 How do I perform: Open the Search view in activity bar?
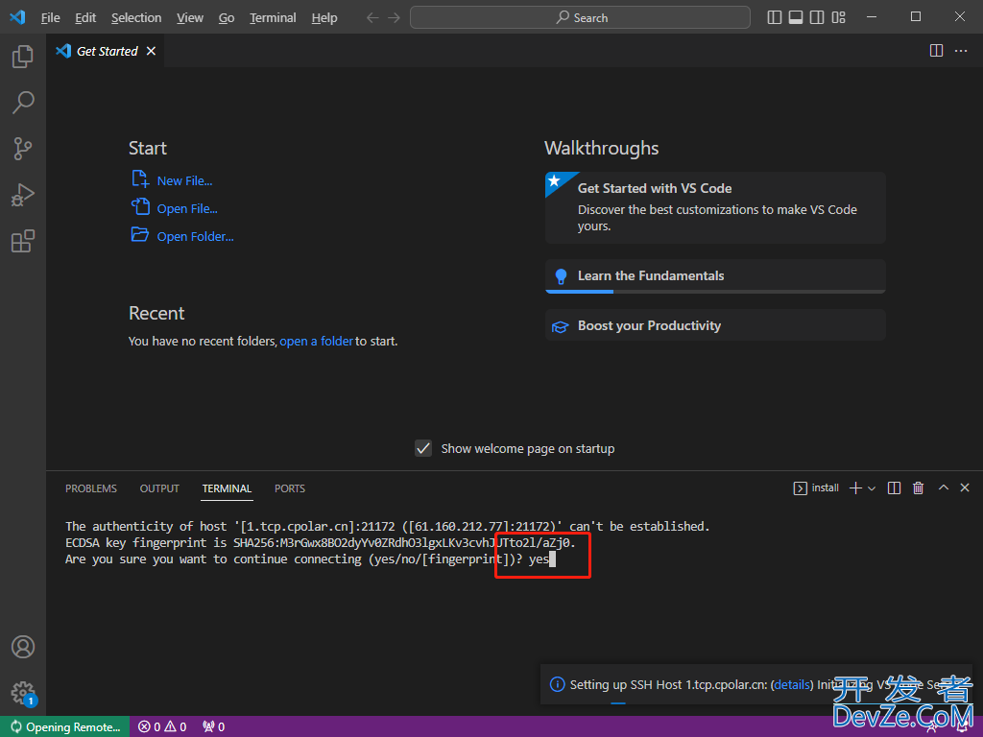23,103
